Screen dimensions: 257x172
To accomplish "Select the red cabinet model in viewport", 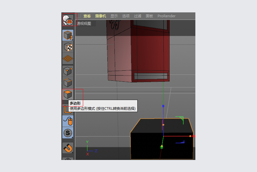I will click(138, 51).
